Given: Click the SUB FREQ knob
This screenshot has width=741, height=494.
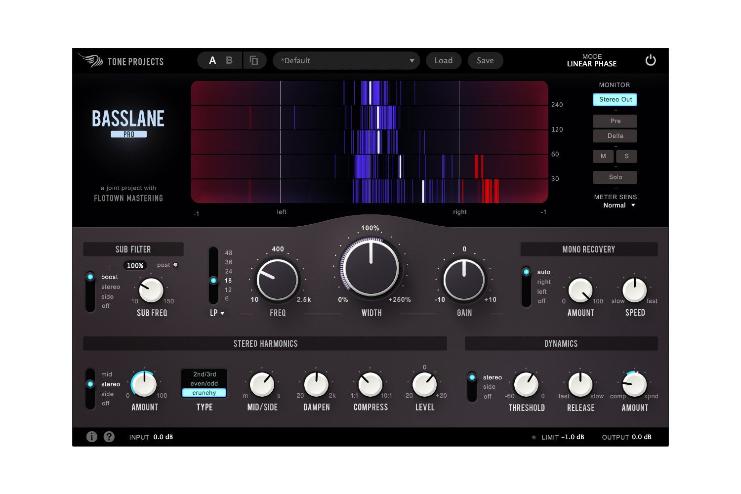Looking at the screenshot, I should (151, 290).
